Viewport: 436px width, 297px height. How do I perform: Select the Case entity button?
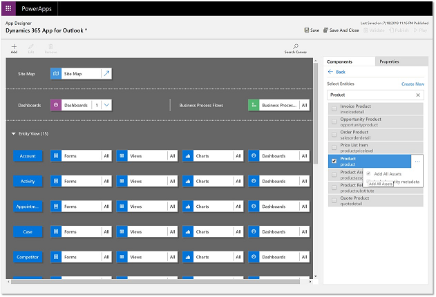(x=28, y=231)
